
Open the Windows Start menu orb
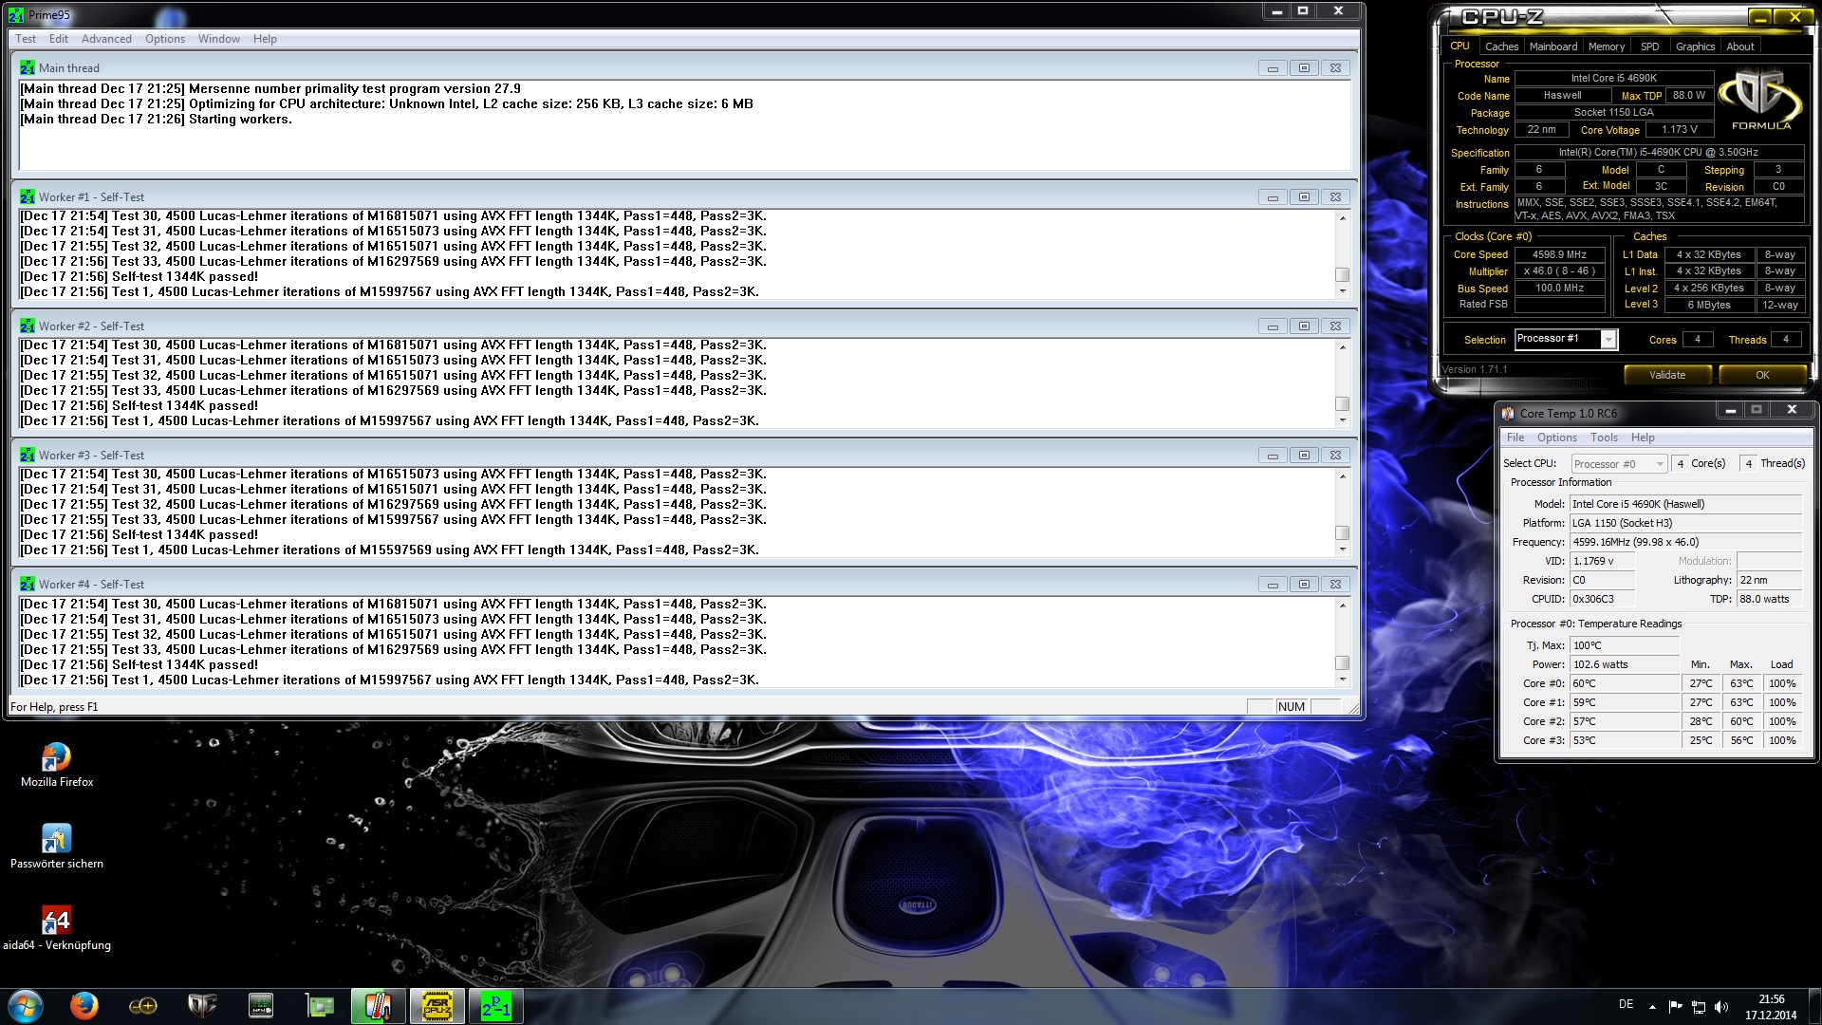click(x=26, y=1006)
